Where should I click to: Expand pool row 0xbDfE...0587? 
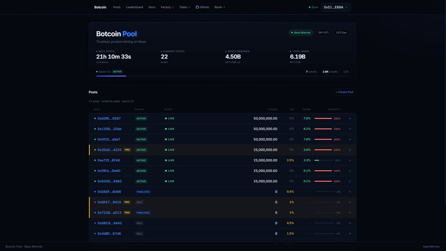pos(350,119)
